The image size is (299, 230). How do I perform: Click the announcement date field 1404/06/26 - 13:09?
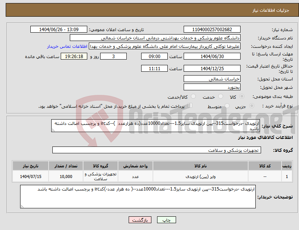point(59,29)
